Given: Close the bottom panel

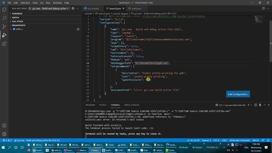Looking at the screenshot, I should [269, 105].
